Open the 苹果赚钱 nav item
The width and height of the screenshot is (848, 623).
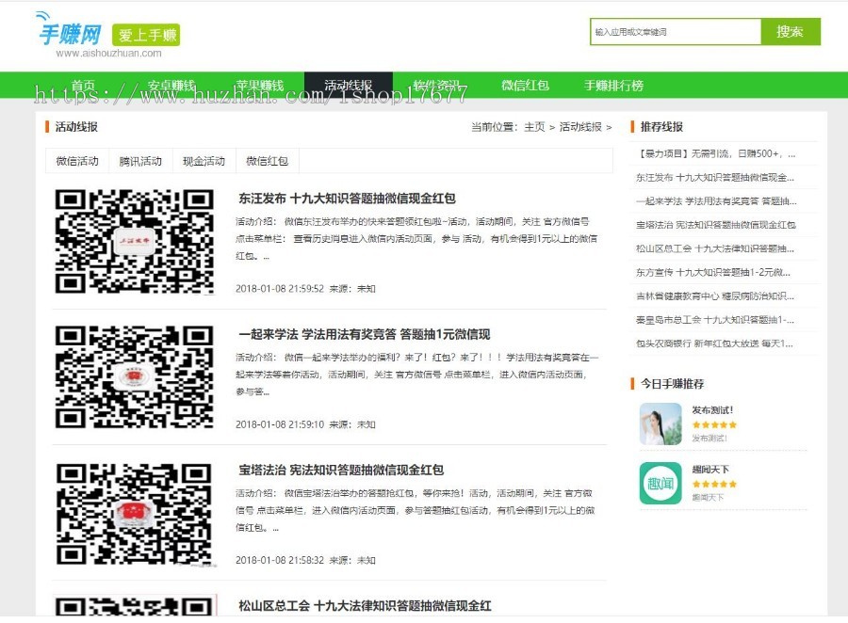pos(260,85)
